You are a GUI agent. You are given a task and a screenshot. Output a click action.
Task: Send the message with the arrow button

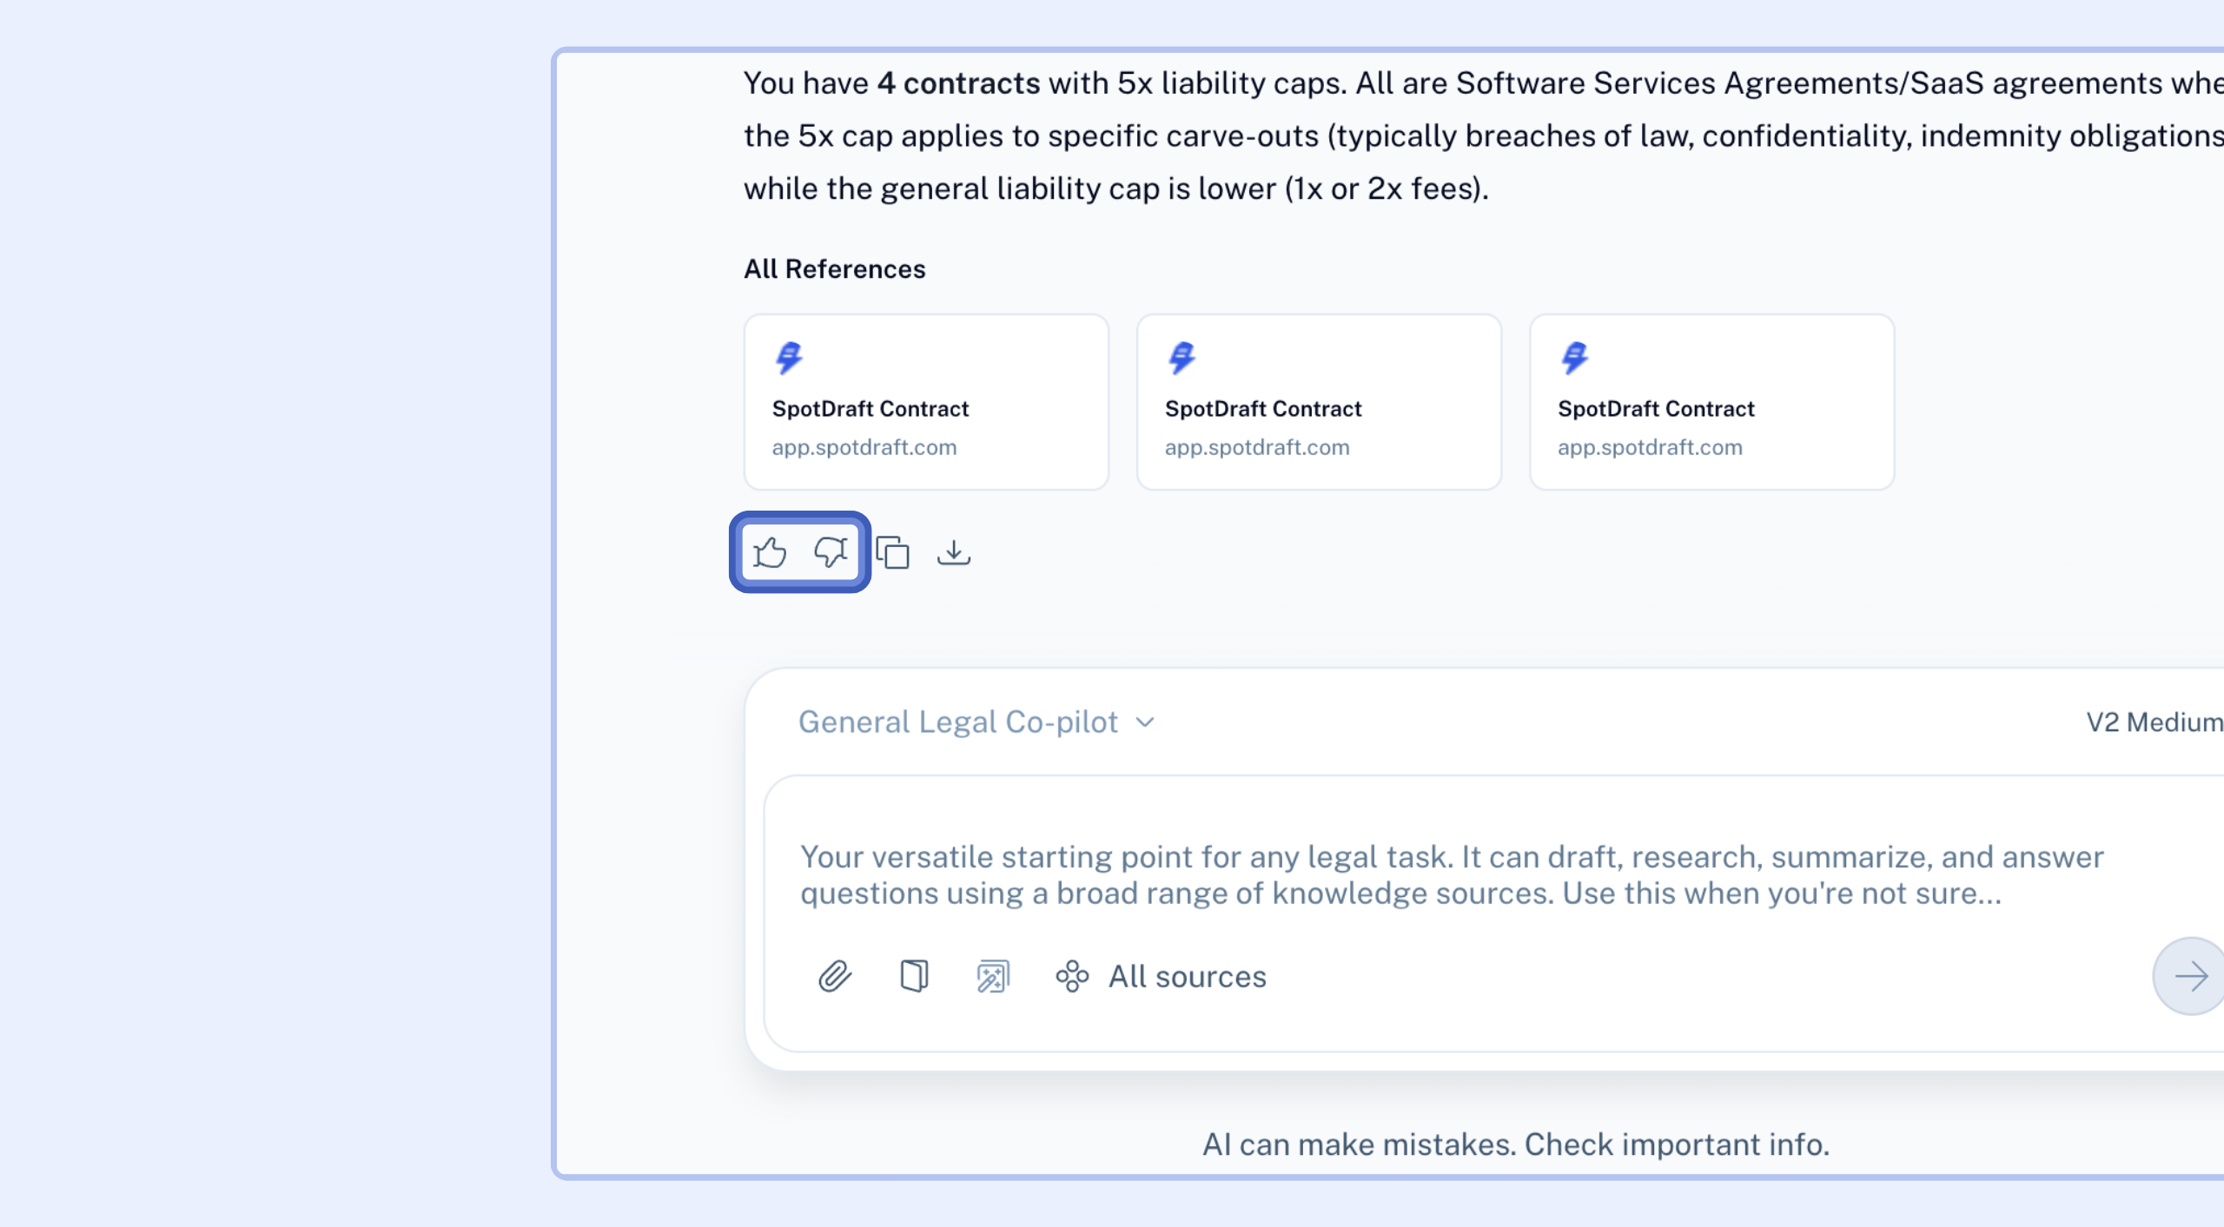coord(2189,976)
